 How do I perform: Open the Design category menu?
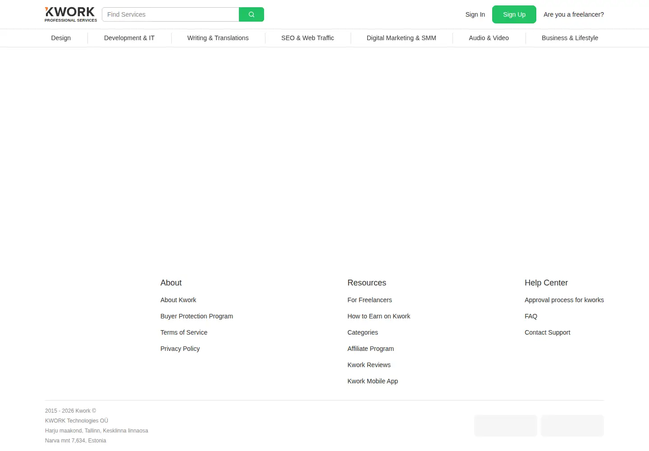[61, 38]
